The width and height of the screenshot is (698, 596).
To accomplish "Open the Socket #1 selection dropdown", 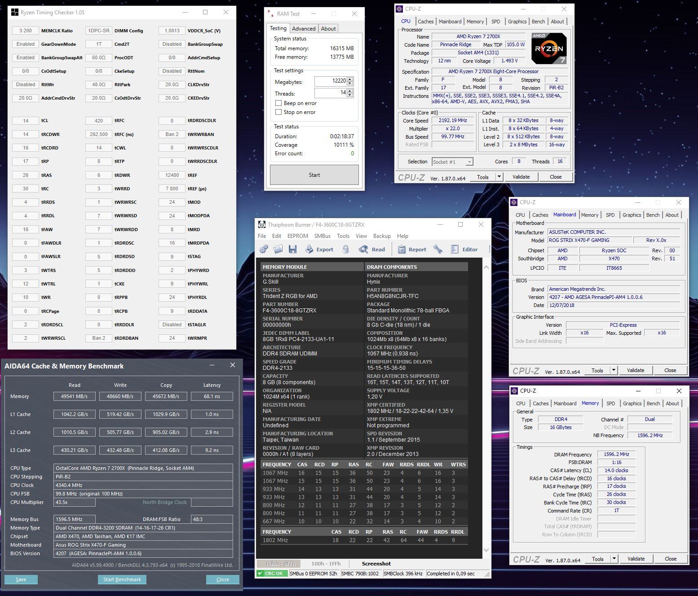I will coord(452,162).
